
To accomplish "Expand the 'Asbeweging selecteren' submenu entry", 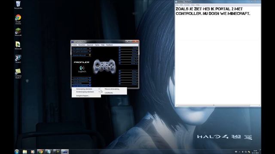I will 86,89.
